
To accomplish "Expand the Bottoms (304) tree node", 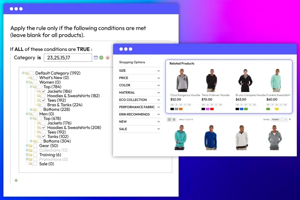I will click(x=31, y=141).
